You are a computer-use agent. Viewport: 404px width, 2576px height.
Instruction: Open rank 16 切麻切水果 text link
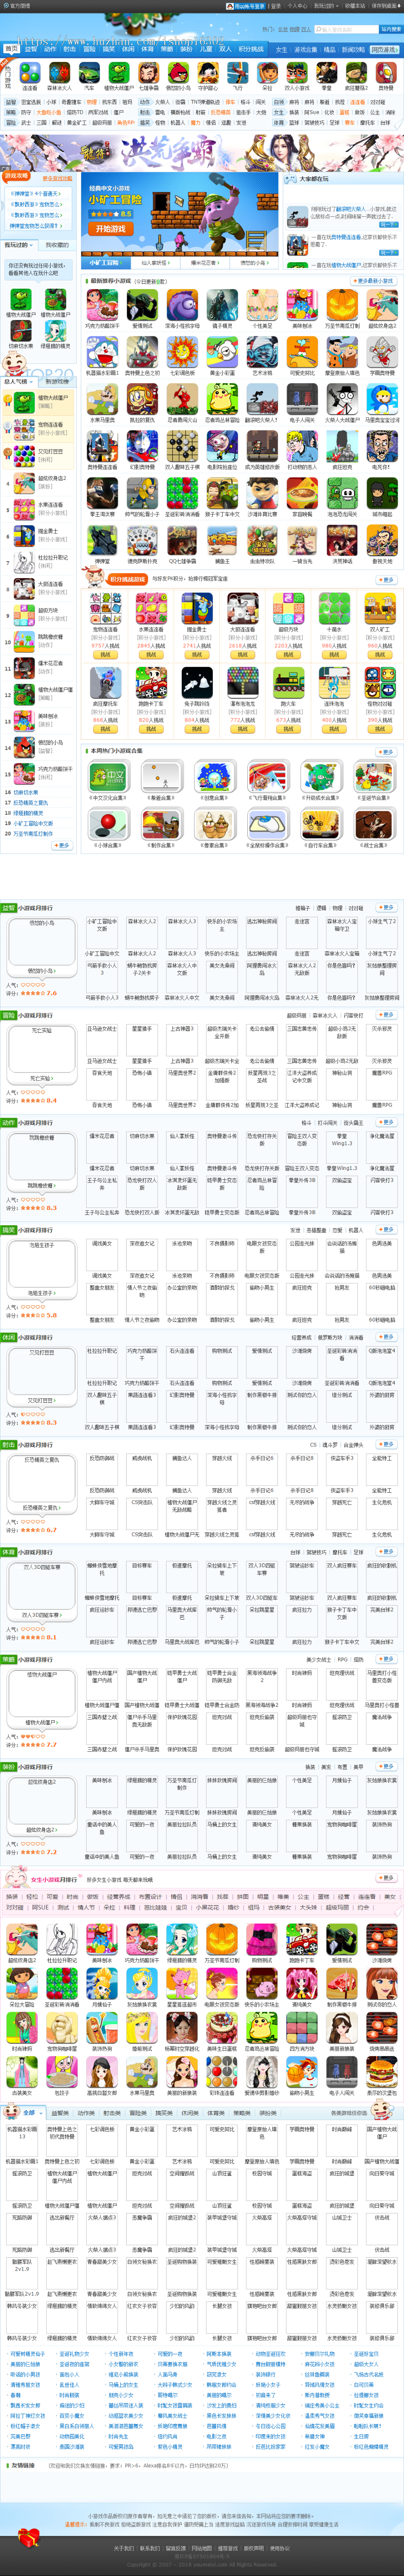coord(26,792)
